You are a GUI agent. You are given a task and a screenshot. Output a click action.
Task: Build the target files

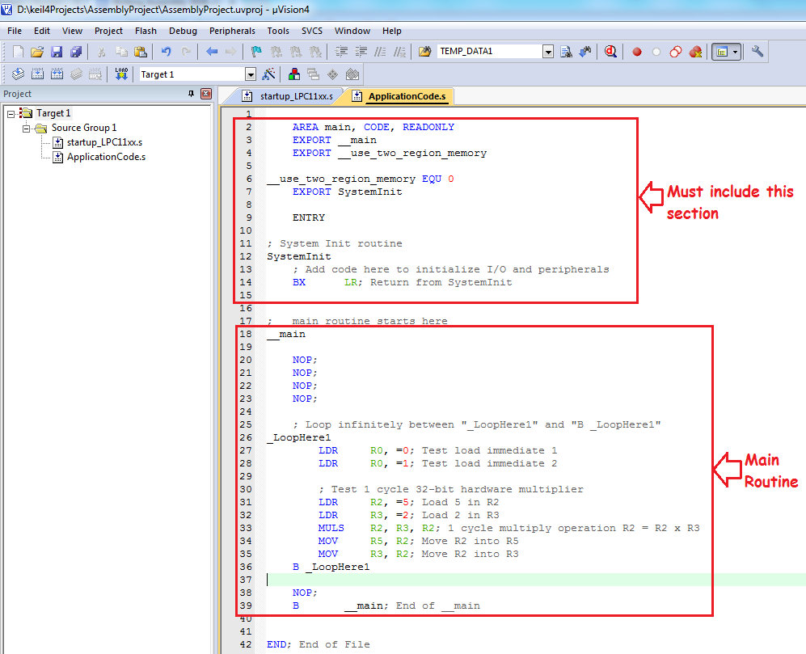click(x=37, y=74)
